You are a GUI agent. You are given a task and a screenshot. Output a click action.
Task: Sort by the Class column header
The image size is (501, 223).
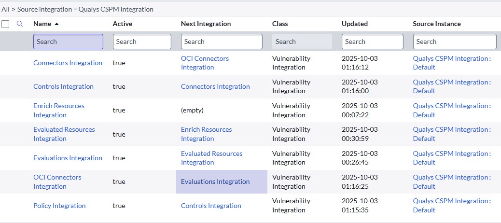pos(280,24)
